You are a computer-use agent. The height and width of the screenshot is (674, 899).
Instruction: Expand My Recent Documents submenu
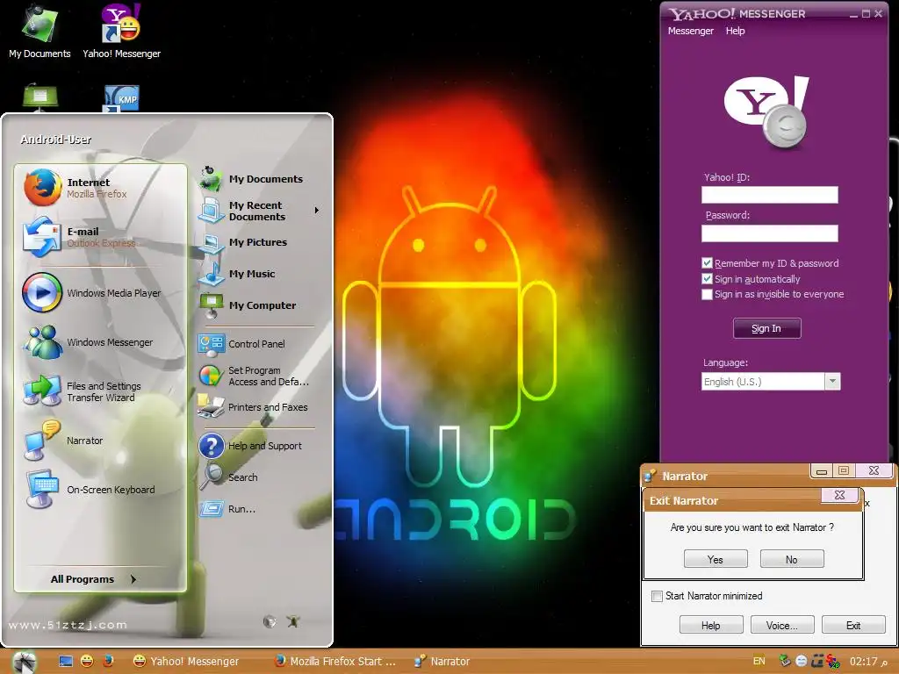click(x=316, y=211)
